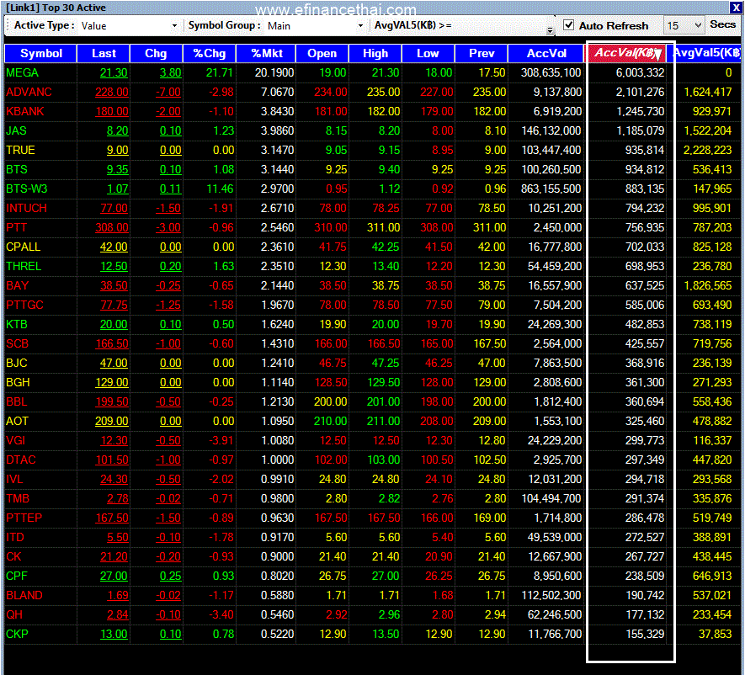Select the PTTGC symbol
This screenshot has height=675, width=745.
click(x=24, y=305)
